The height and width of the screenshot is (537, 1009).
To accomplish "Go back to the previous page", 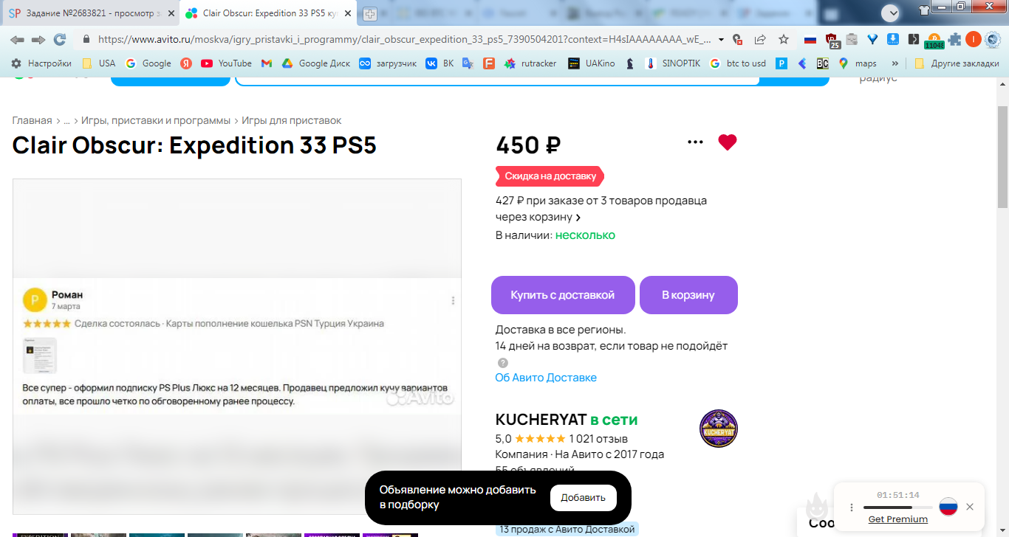I will tap(17, 39).
